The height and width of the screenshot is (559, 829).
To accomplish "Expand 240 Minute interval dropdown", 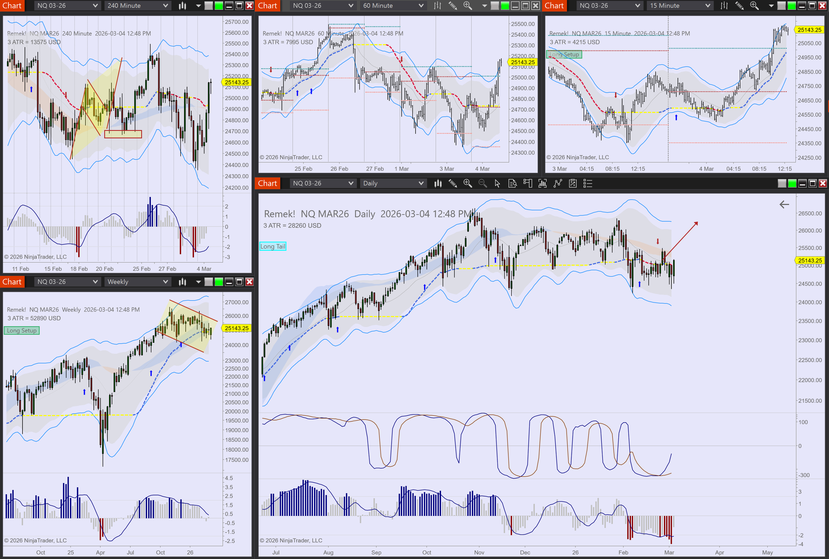I will (x=137, y=6).
